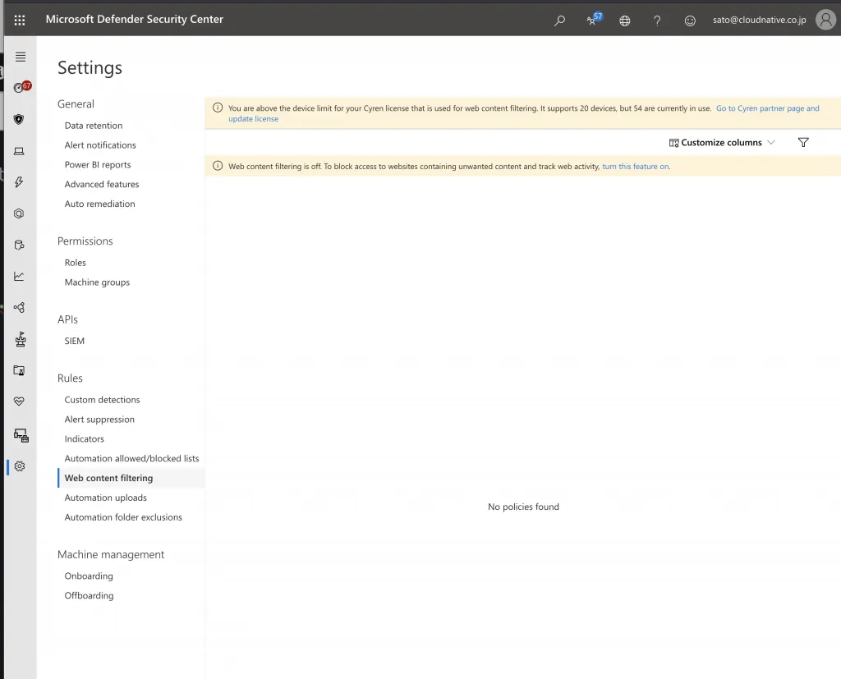841x679 pixels.
Task: Open the app launcher waffle grid
Action: click(20, 20)
